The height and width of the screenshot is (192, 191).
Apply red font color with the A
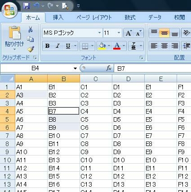tap(117, 46)
